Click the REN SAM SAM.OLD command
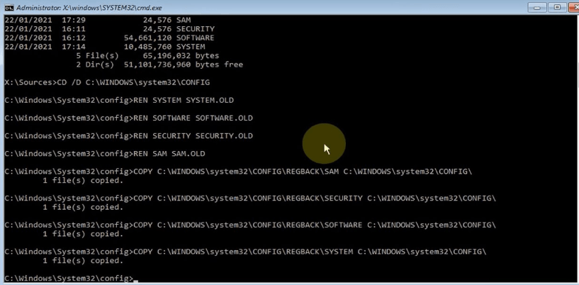This screenshot has width=579, height=285. point(169,154)
